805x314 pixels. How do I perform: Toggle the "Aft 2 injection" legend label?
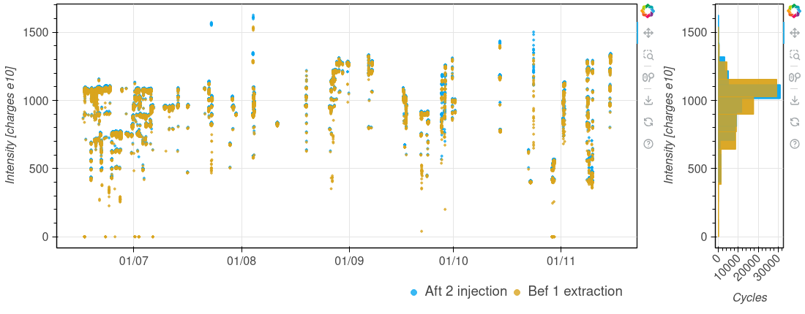point(465,291)
